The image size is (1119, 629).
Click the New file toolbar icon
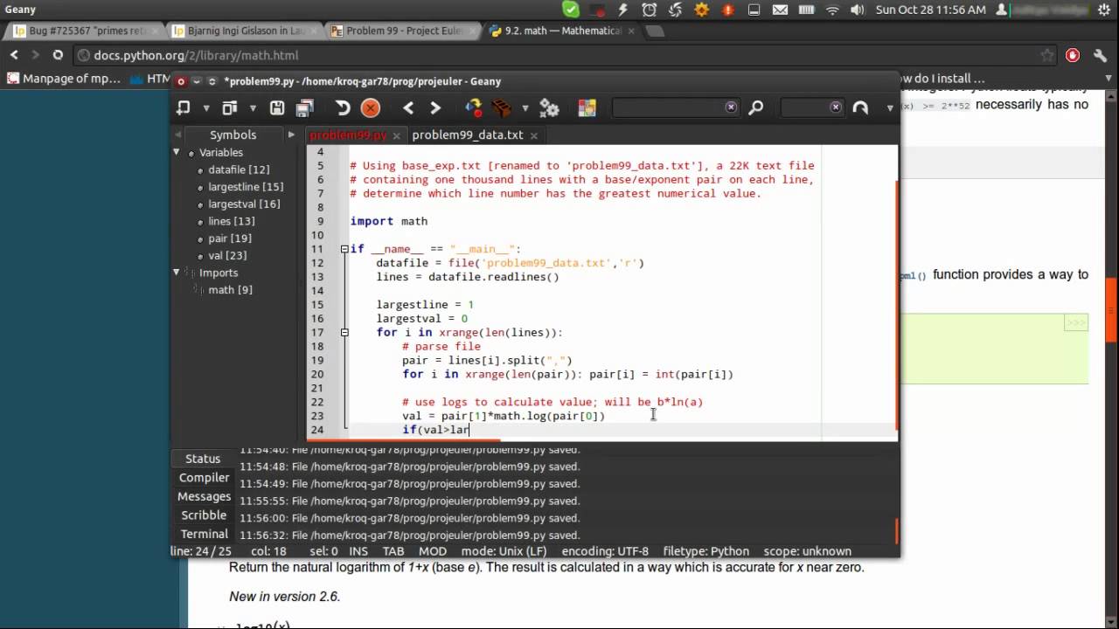tap(184, 107)
